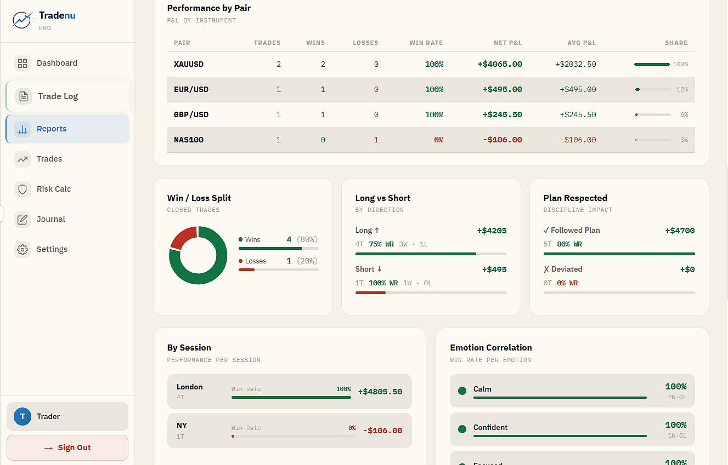Select the NAS100 pair row
Viewport: 728px width, 465px height.
click(x=431, y=140)
